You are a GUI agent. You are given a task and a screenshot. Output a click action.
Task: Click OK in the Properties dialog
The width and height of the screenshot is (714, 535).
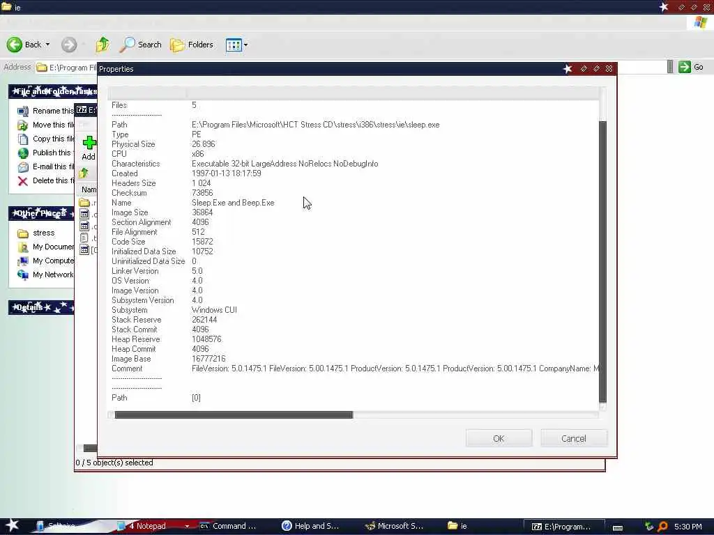pos(499,438)
